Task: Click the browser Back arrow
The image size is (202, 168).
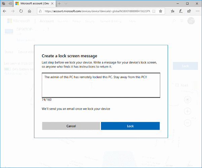Action: pos(4,11)
